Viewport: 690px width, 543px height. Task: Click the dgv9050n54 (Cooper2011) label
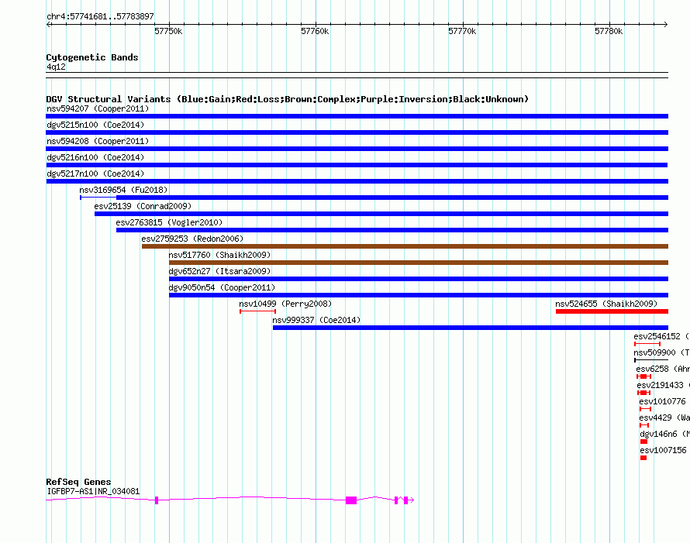point(222,287)
